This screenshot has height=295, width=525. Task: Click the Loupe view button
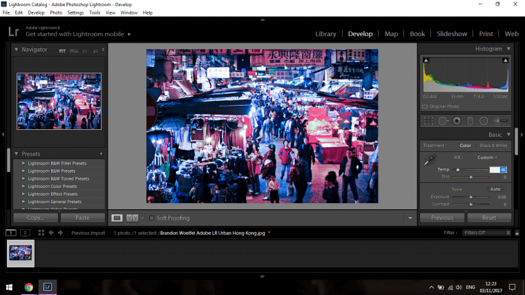(117, 218)
